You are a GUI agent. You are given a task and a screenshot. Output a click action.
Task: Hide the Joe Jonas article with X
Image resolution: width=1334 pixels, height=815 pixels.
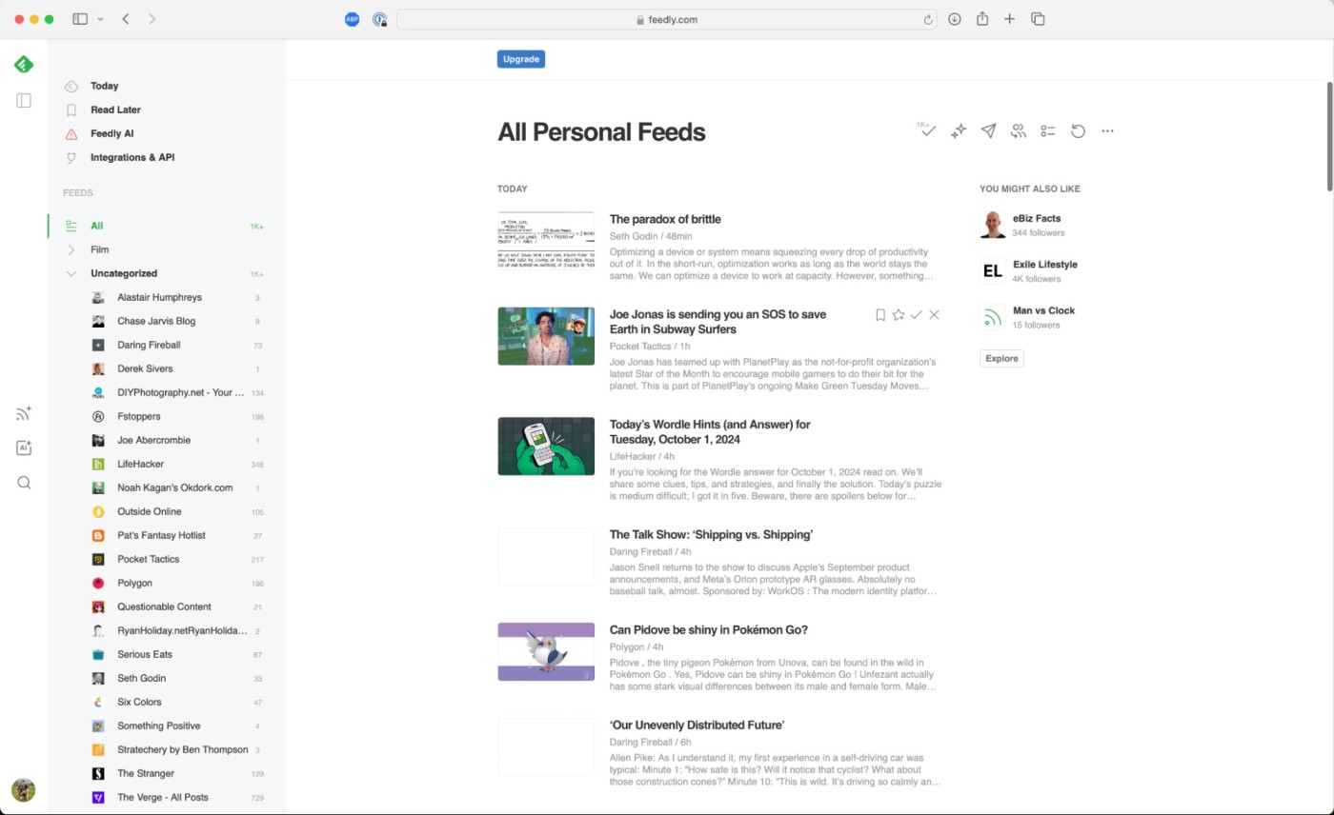click(934, 314)
